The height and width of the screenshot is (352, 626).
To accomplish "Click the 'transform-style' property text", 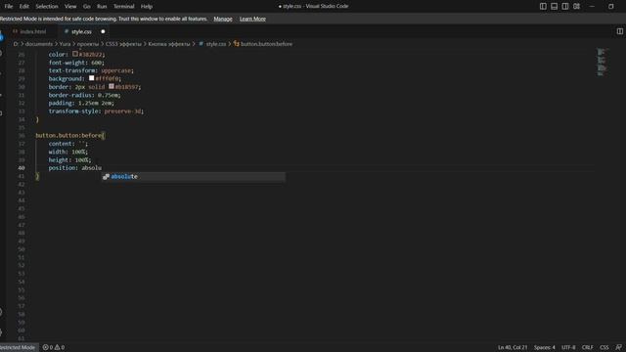I will (73, 111).
